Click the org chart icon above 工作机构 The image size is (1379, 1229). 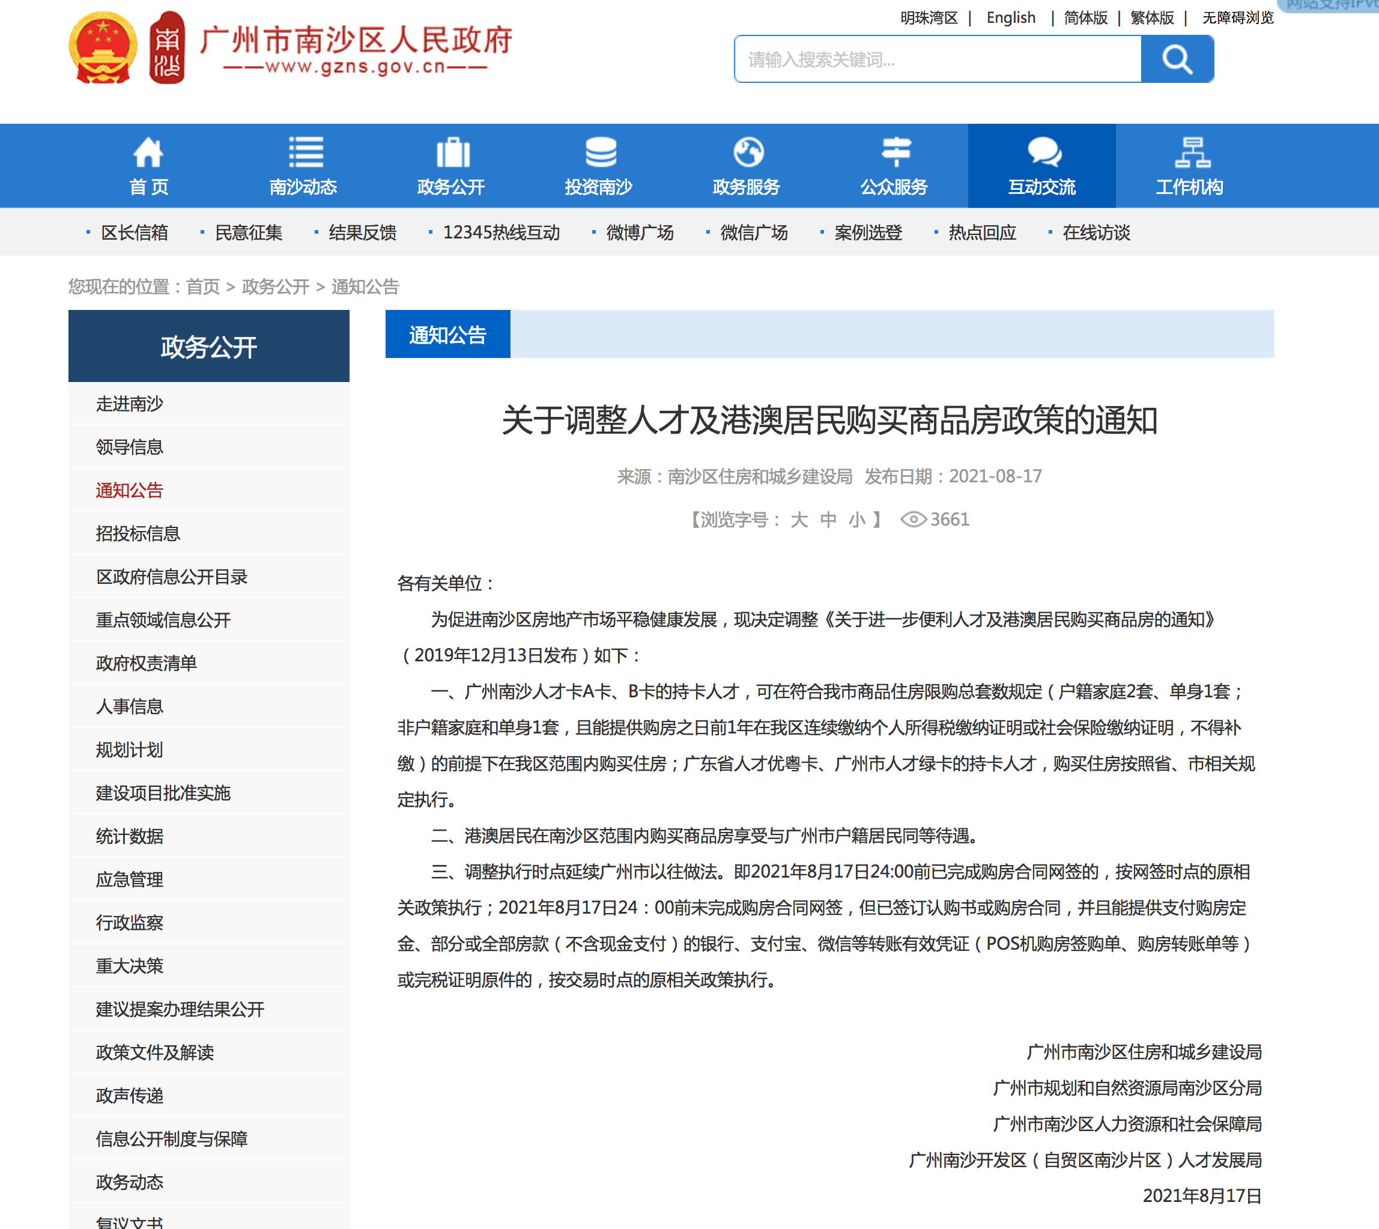click(1192, 152)
